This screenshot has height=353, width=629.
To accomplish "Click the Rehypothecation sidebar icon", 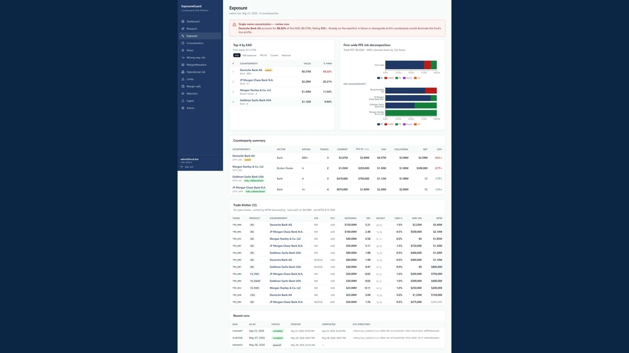I will point(183,65).
